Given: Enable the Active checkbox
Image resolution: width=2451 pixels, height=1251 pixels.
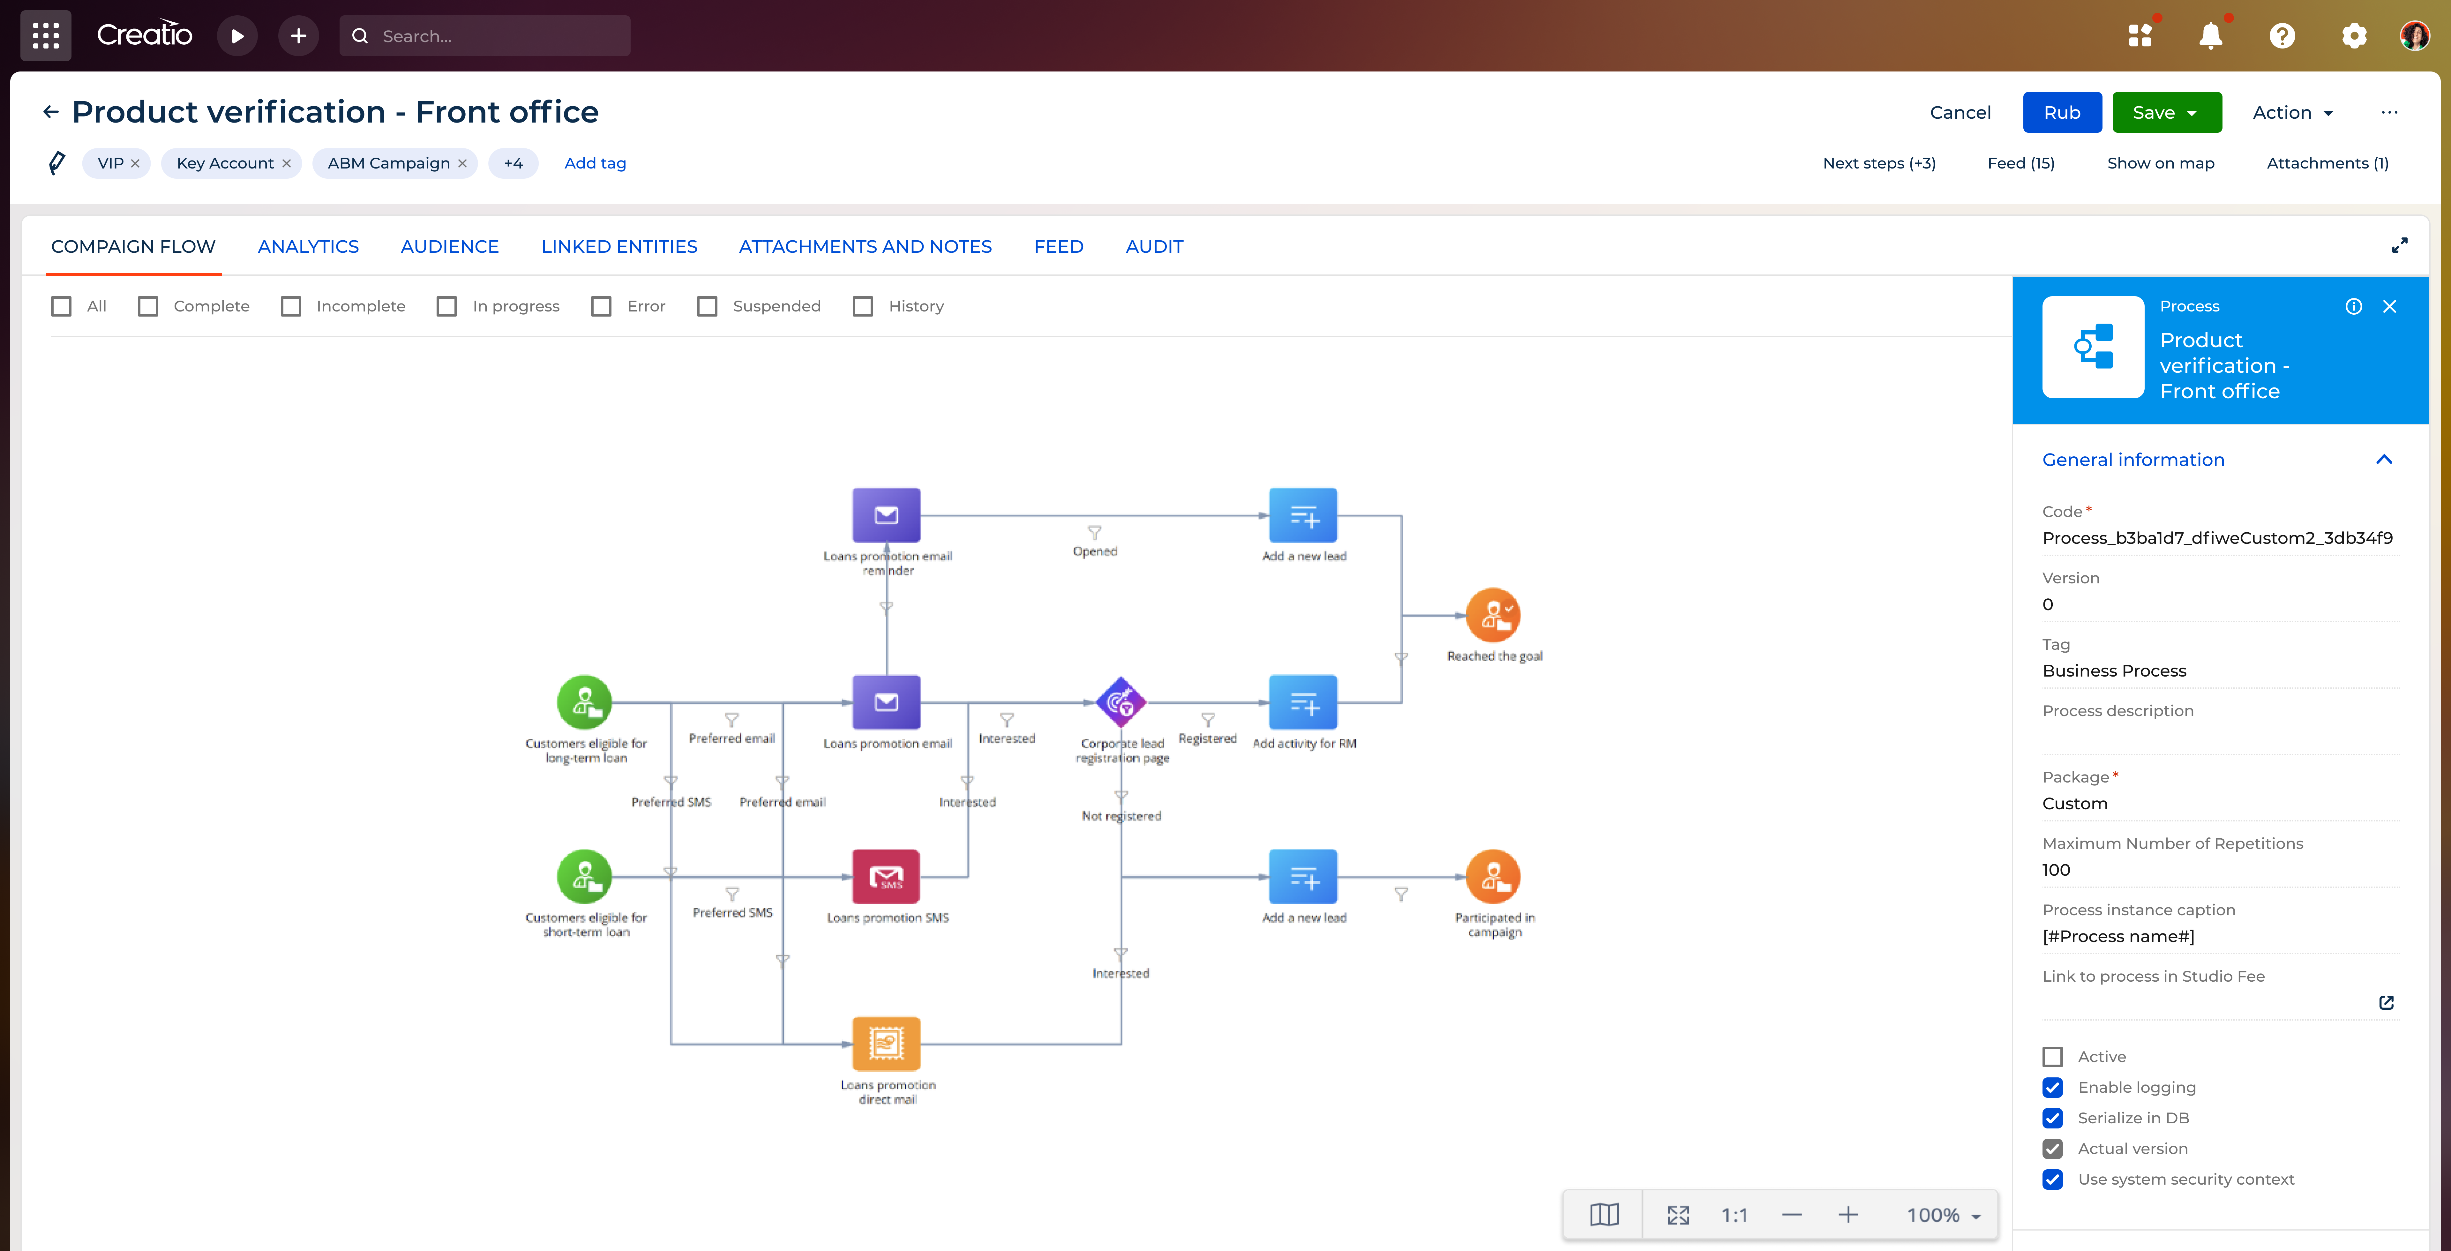Looking at the screenshot, I should 2052,1056.
